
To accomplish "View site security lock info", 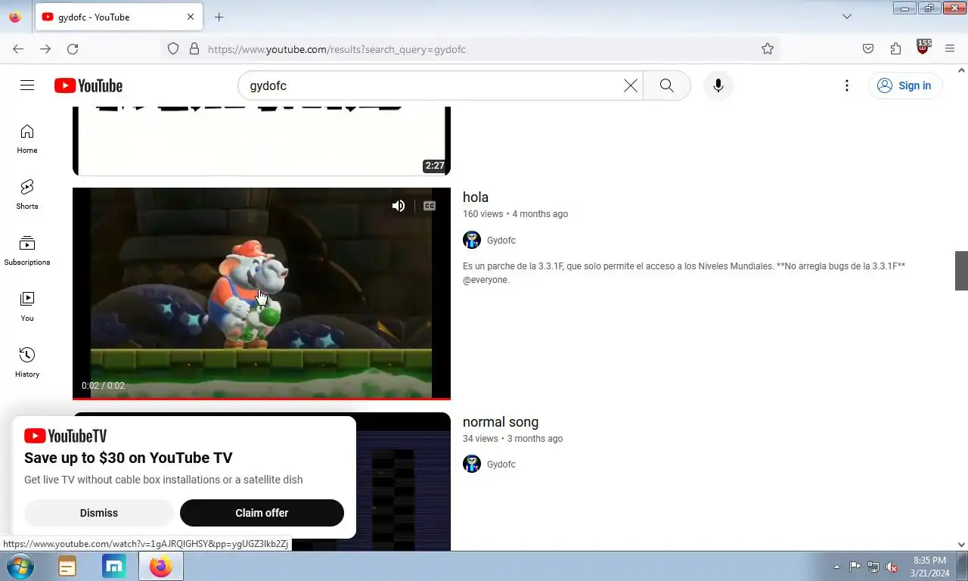I will coord(194,49).
